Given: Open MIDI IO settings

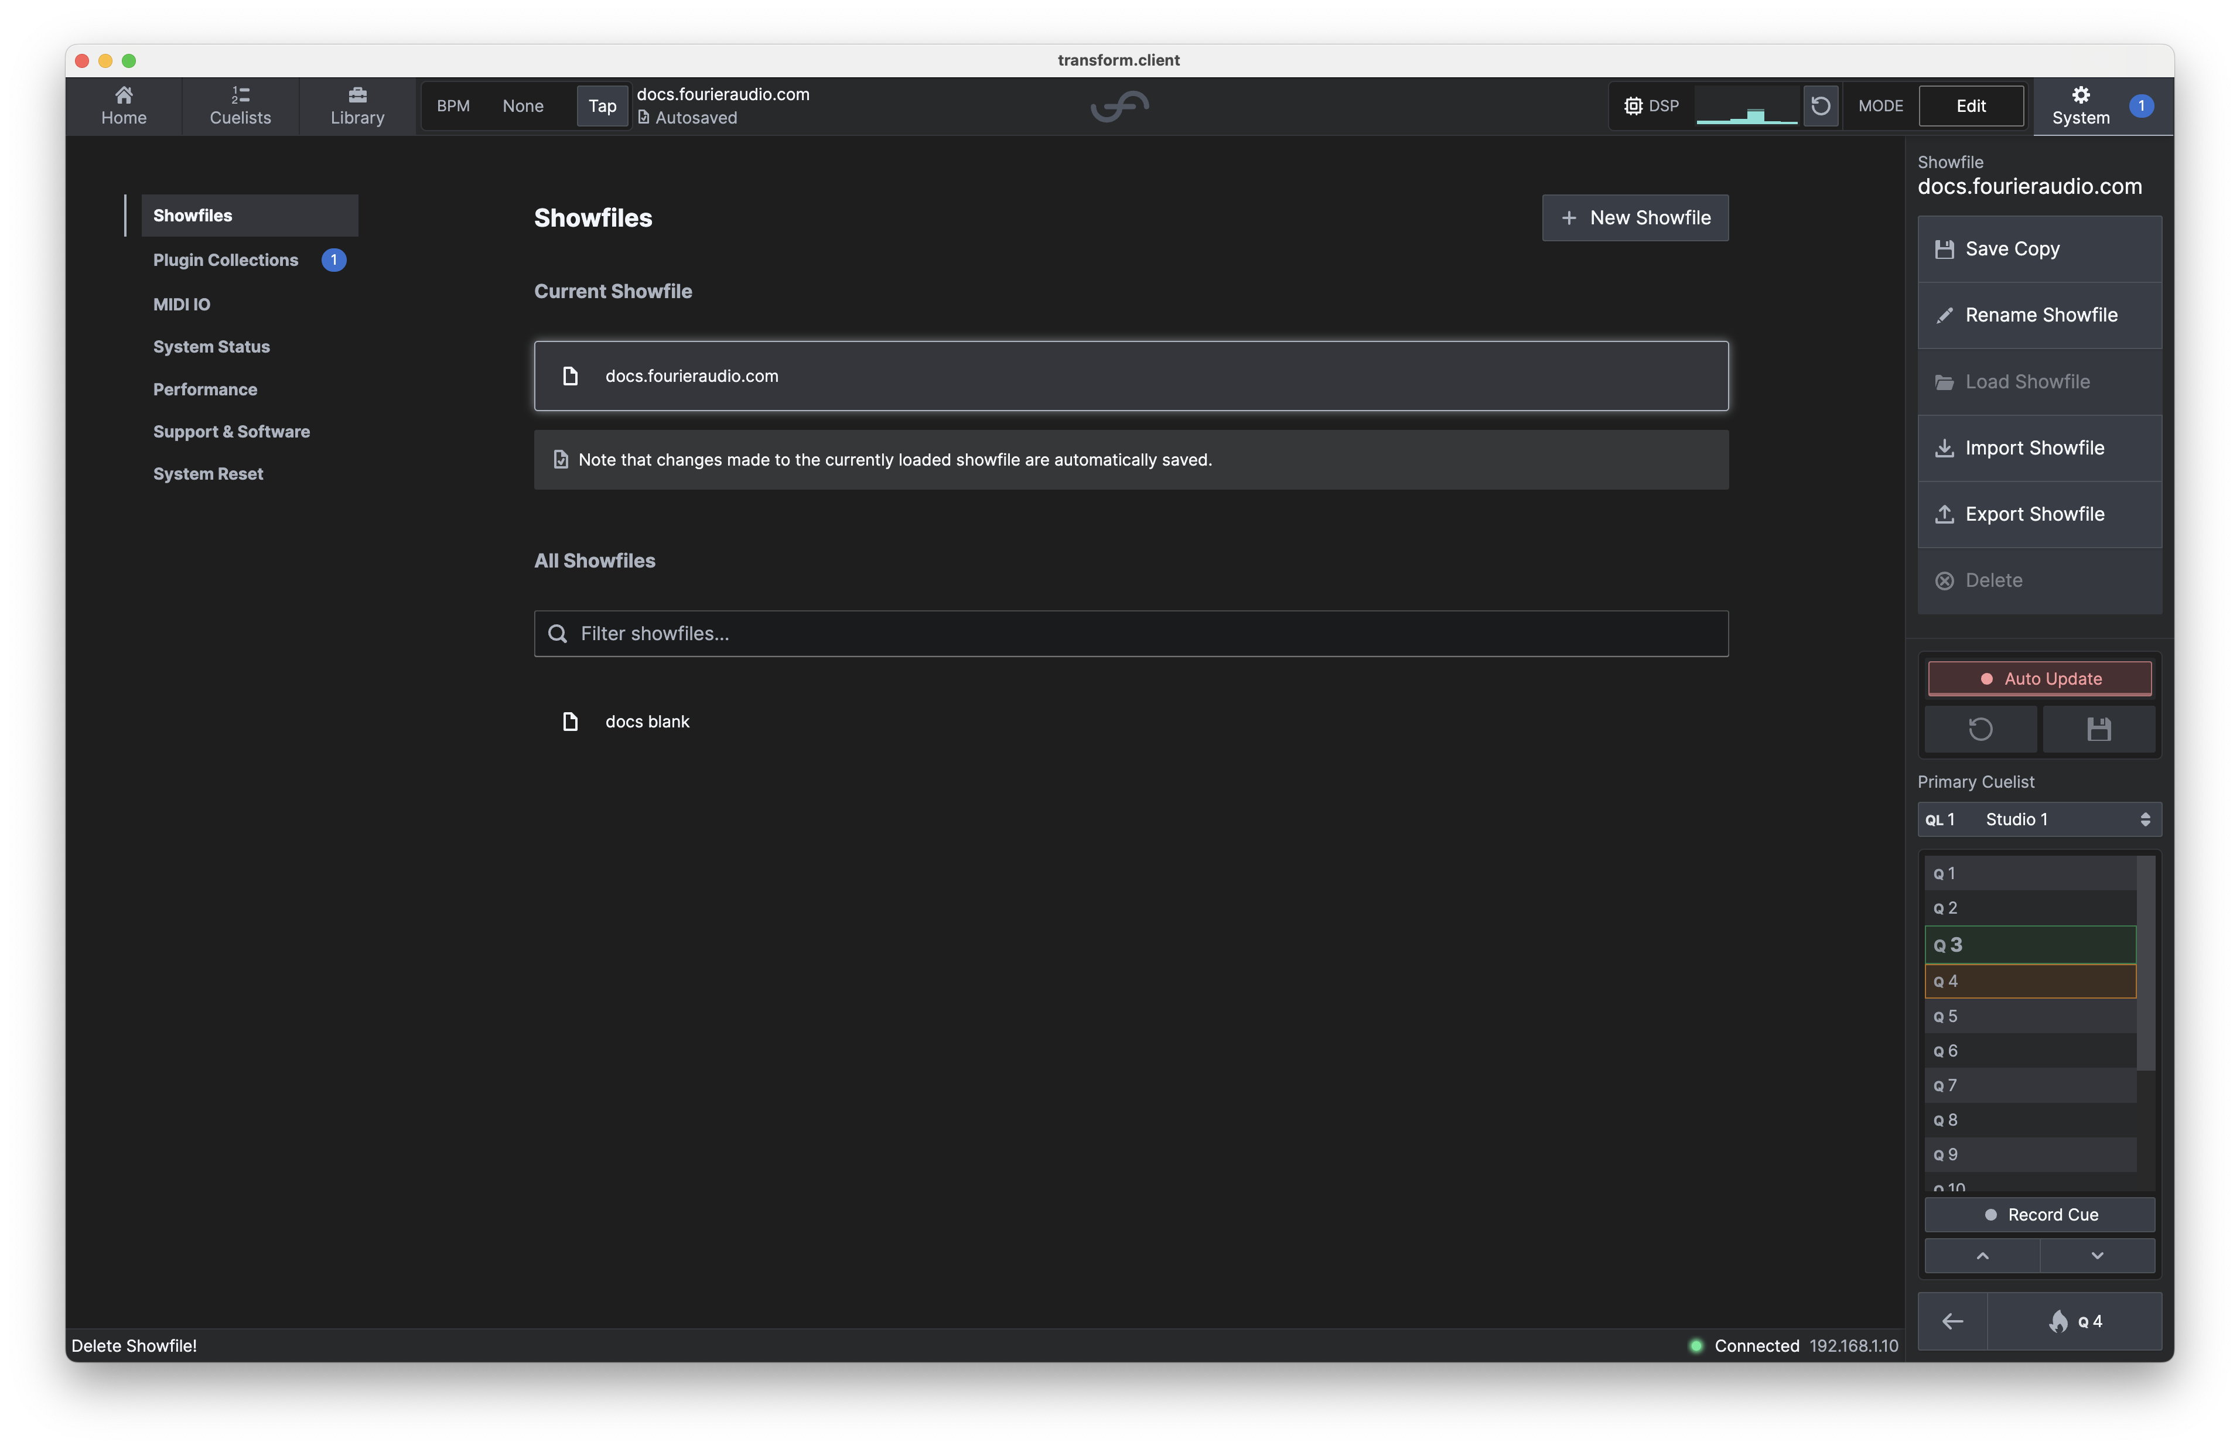Looking at the screenshot, I should point(182,304).
